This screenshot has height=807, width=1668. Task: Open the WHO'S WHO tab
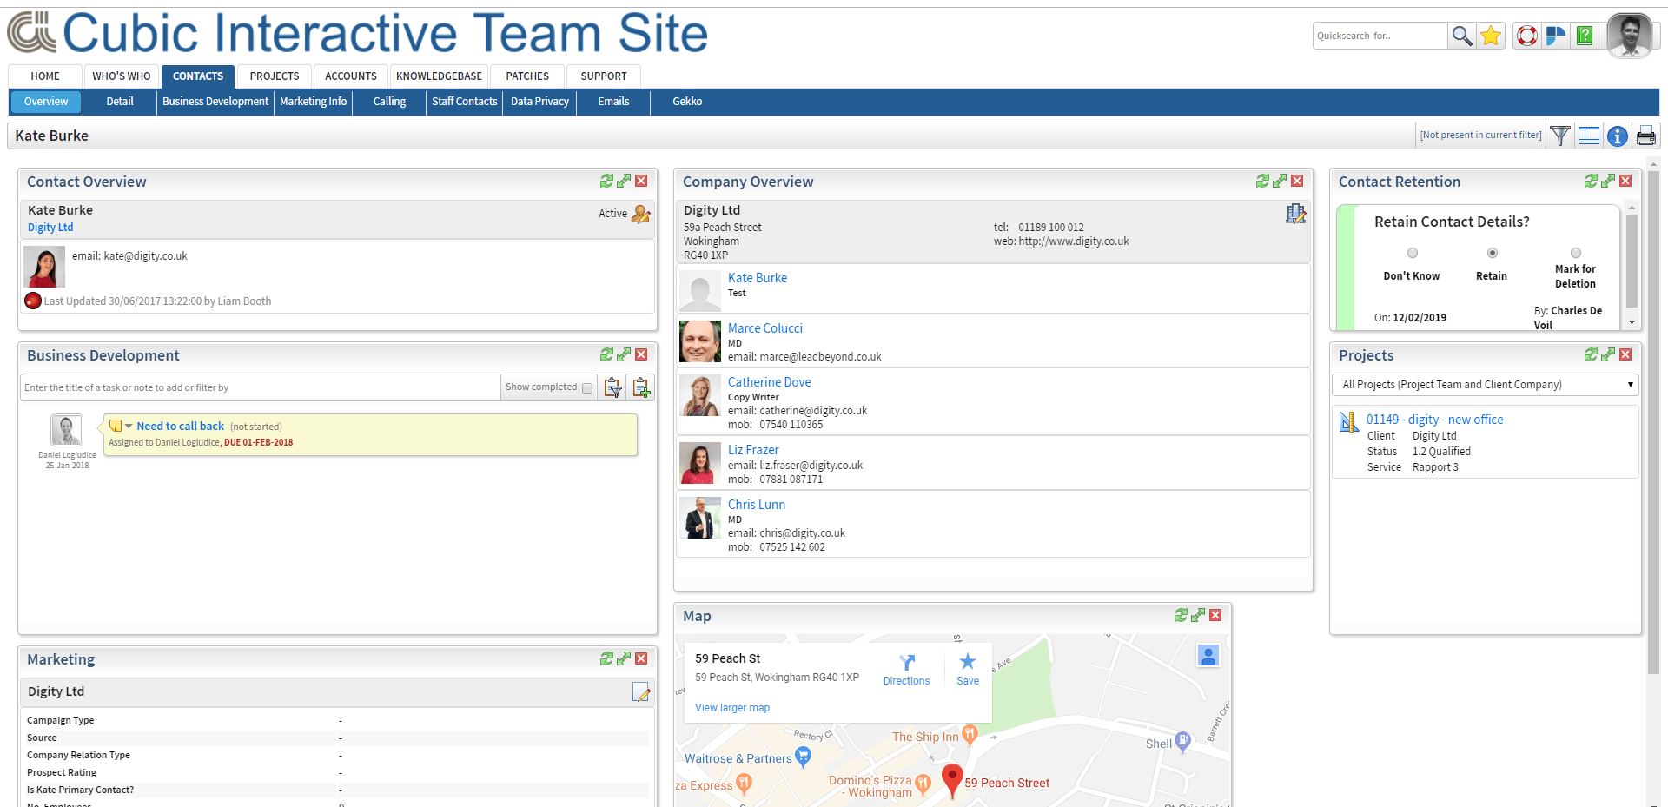tap(122, 76)
